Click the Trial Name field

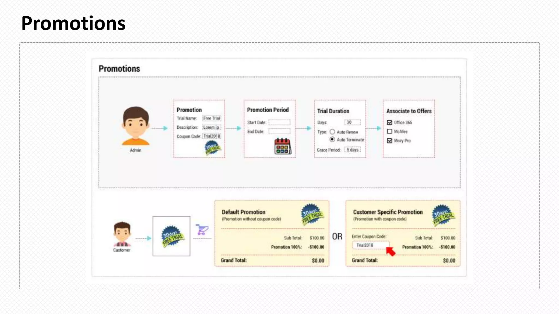point(212,118)
